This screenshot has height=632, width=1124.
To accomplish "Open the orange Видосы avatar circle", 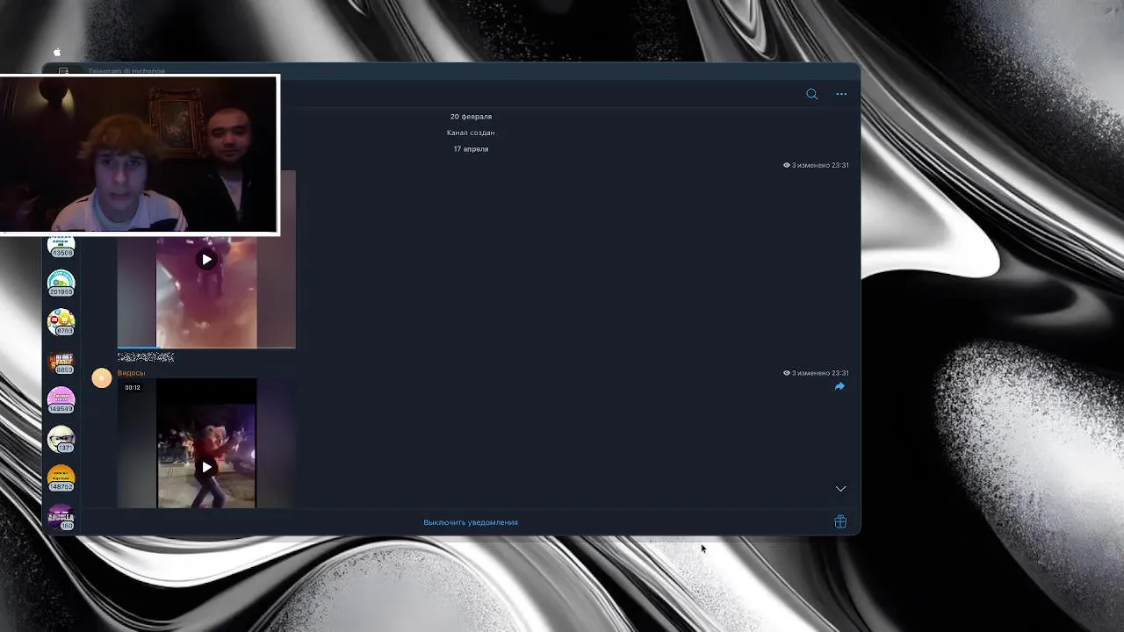I will click(x=102, y=377).
